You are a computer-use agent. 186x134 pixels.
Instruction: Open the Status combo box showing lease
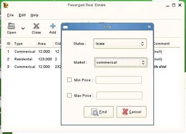[x=120, y=44]
